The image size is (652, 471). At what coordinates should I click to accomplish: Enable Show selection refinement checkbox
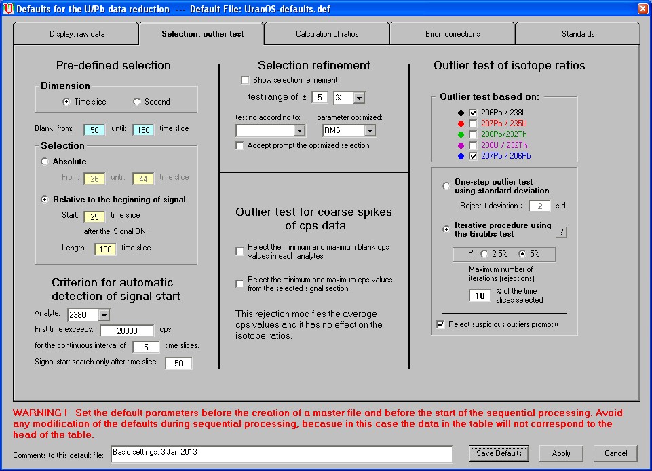click(246, 80)
